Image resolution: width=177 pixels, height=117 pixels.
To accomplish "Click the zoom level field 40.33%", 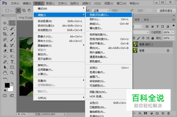I will [x=21, y=114].
